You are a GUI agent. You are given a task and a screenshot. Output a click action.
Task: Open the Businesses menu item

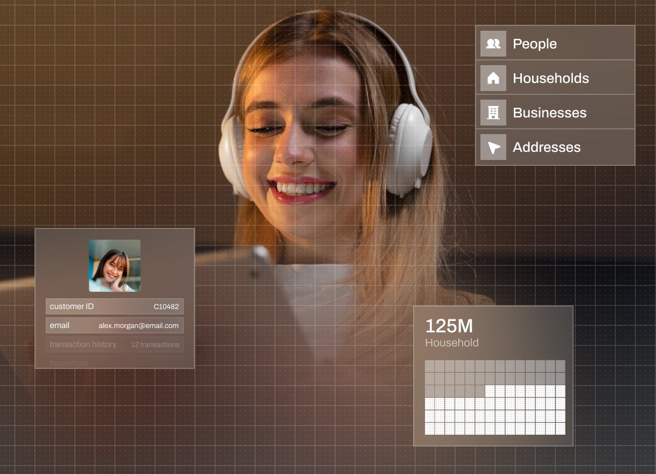[555, 112]
